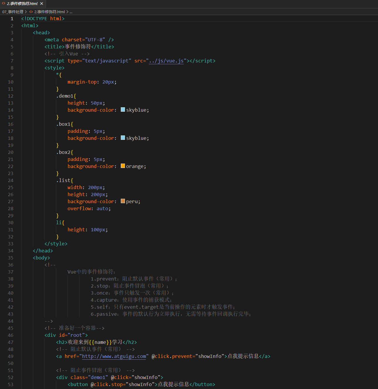Click the charset attribute in meta tag
This screenshot has width=378, height=389.
pyautogui.click(x=72, y=40)
